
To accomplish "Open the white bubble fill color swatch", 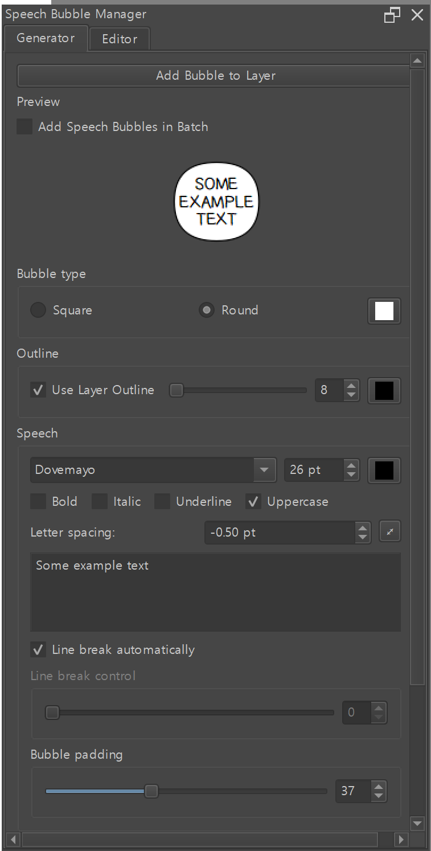I will [384, 311].
